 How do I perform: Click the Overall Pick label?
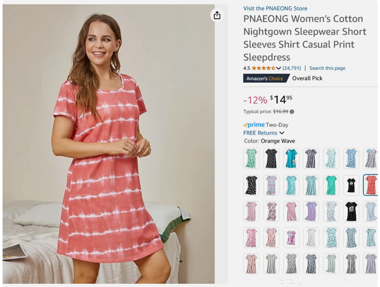[308, 78]
